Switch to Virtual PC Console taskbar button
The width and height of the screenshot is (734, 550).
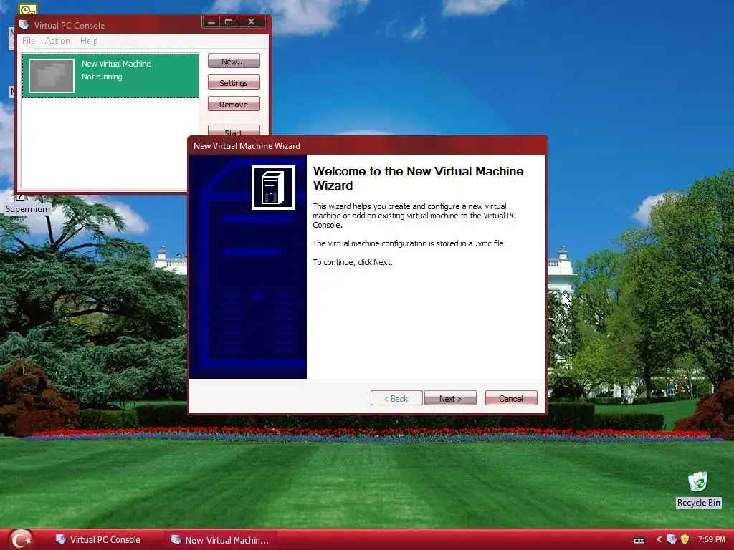(x=98, y=540)
